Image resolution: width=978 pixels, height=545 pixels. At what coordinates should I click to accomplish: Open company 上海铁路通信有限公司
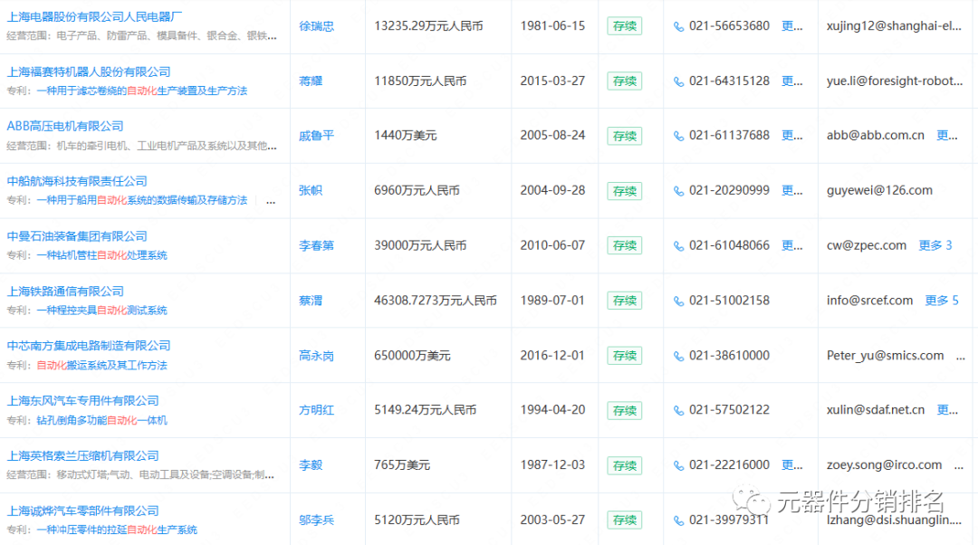pos(65,292)
